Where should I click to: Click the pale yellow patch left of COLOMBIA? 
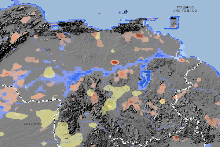pyautogui.click(x=16, y=115)
